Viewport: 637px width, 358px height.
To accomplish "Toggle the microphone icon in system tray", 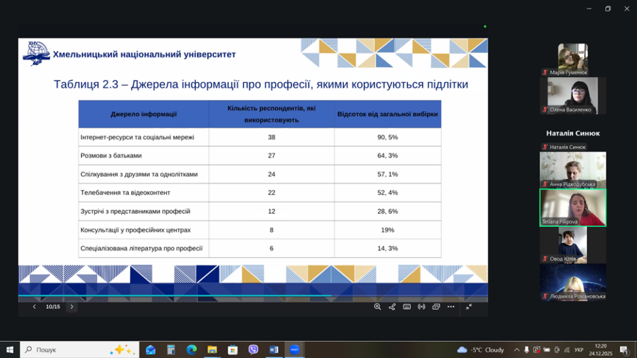I will tap(527, 350).
